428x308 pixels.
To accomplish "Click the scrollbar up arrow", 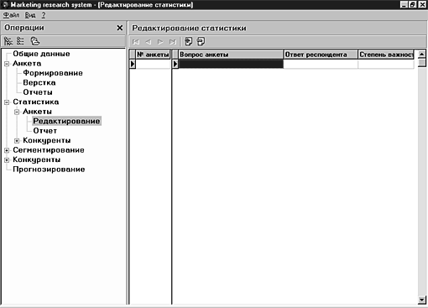I will click(x=422, y=54).
